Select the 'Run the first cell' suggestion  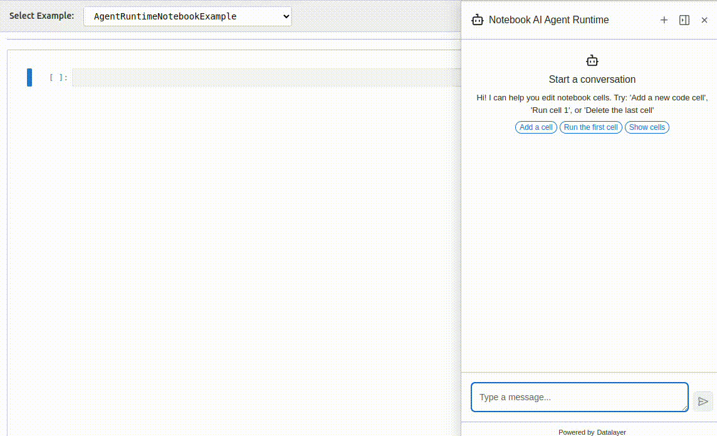(590, 127)
